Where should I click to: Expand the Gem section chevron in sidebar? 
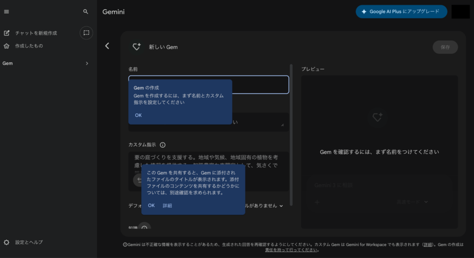tap(87, 63)
